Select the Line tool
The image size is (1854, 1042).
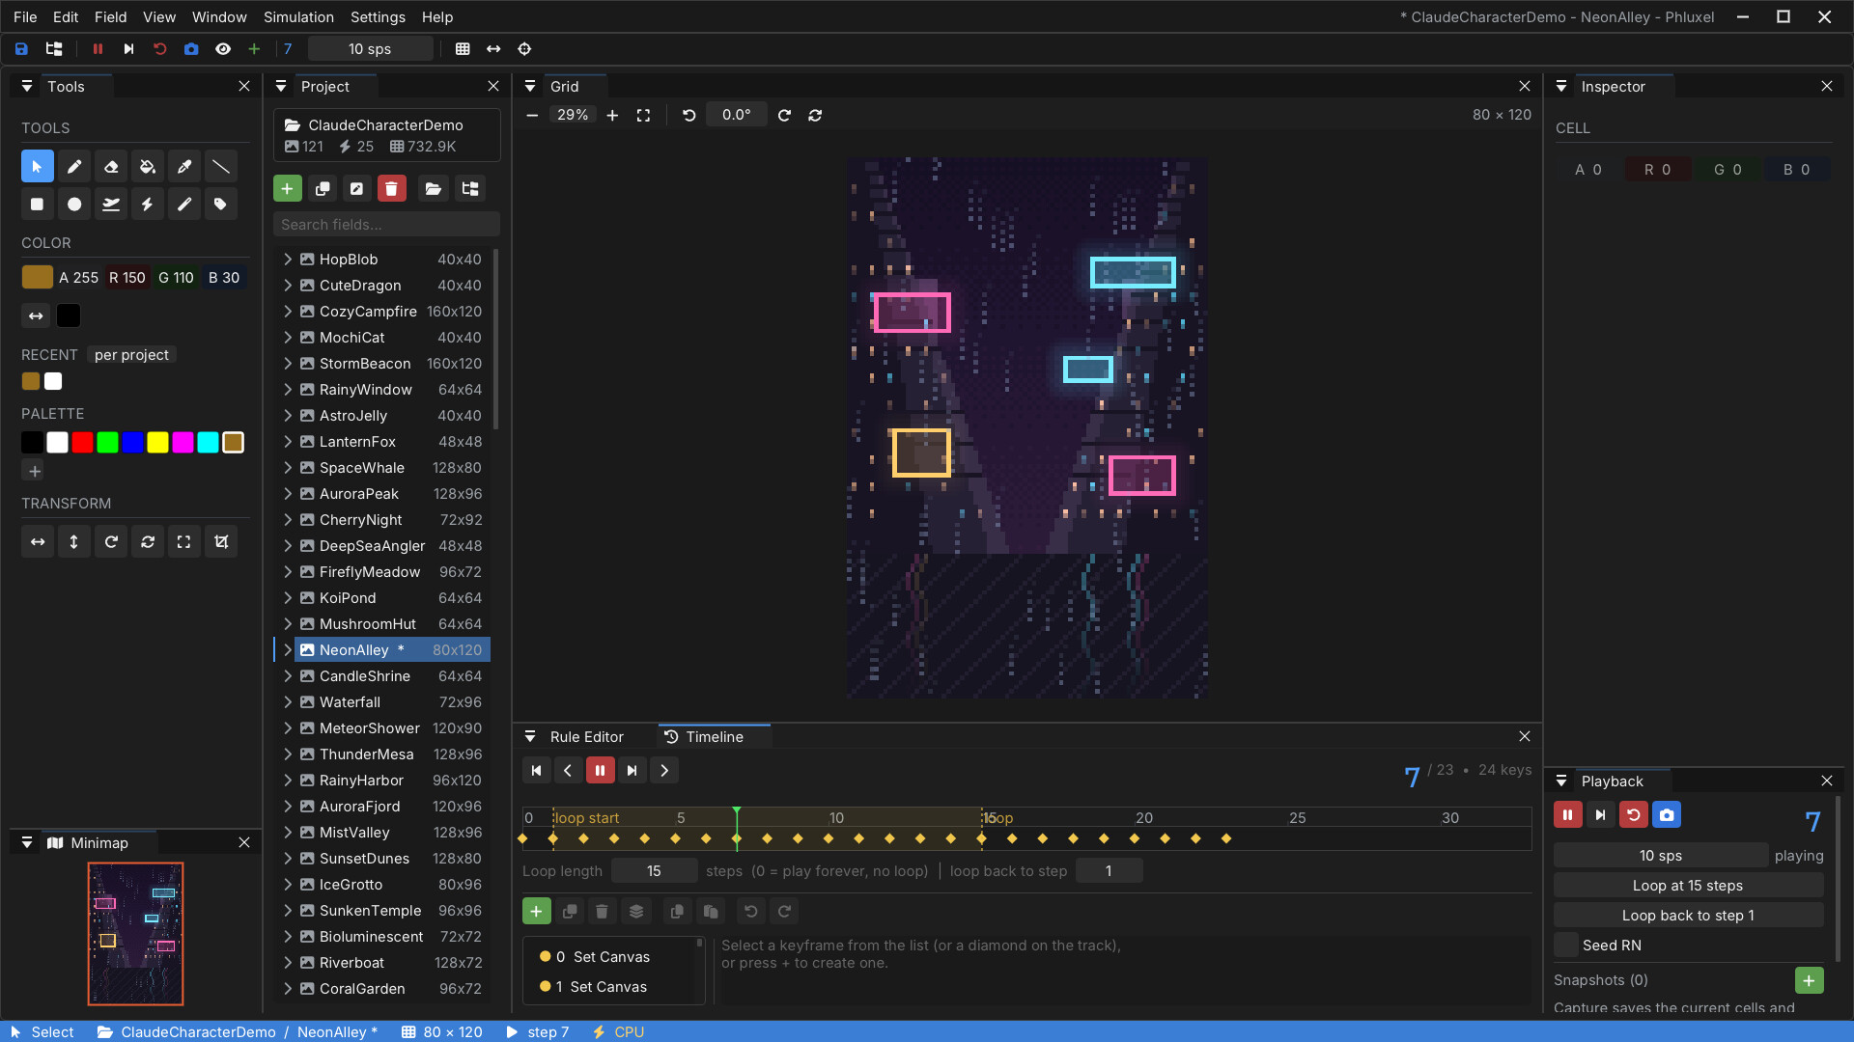click(x=221, y=167)
